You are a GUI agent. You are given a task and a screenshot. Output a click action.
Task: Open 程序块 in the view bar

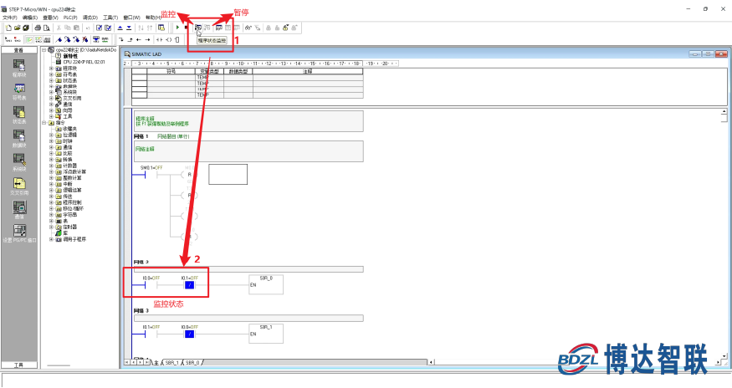click(x=19, y=69)
